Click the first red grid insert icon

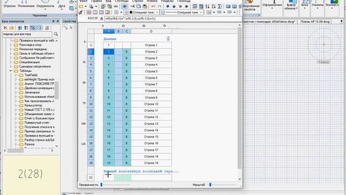89,12
